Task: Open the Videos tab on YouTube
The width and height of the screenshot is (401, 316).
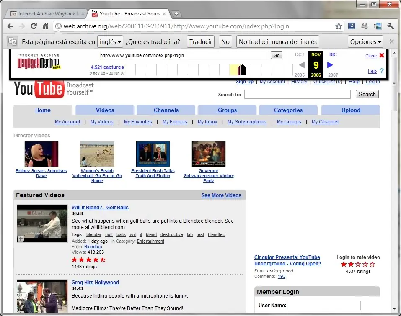Action: pyautogui.click(x=105, y=110)
